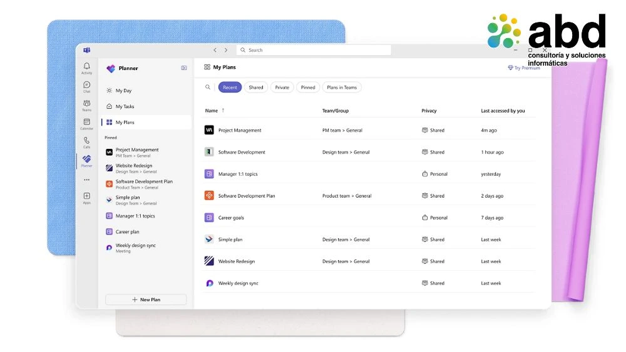The height and width of the screenshot is (352, 626).
Task: Click Last accessed by you header
Action: [503, 111]
